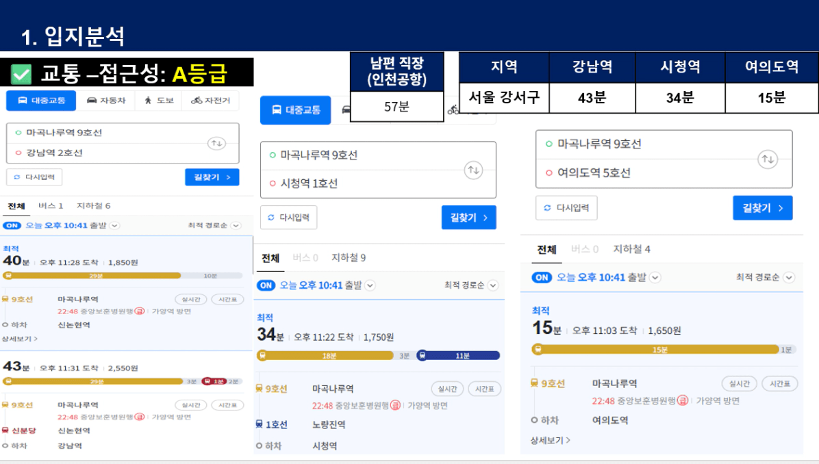Click 시간표 button under 43분 route
The width and height of the screenshot is (819, 464).
pos(228,405)
